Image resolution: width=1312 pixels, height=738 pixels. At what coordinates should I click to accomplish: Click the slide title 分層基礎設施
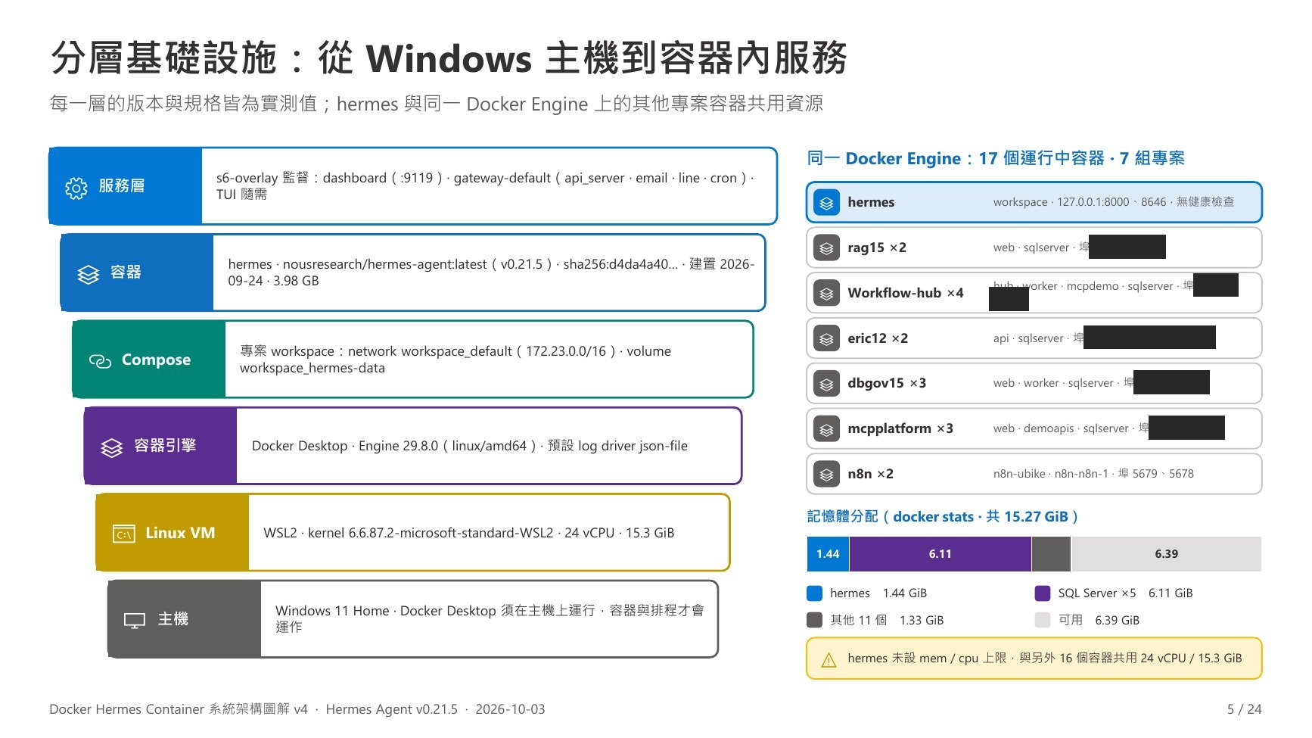pos(449,58)
